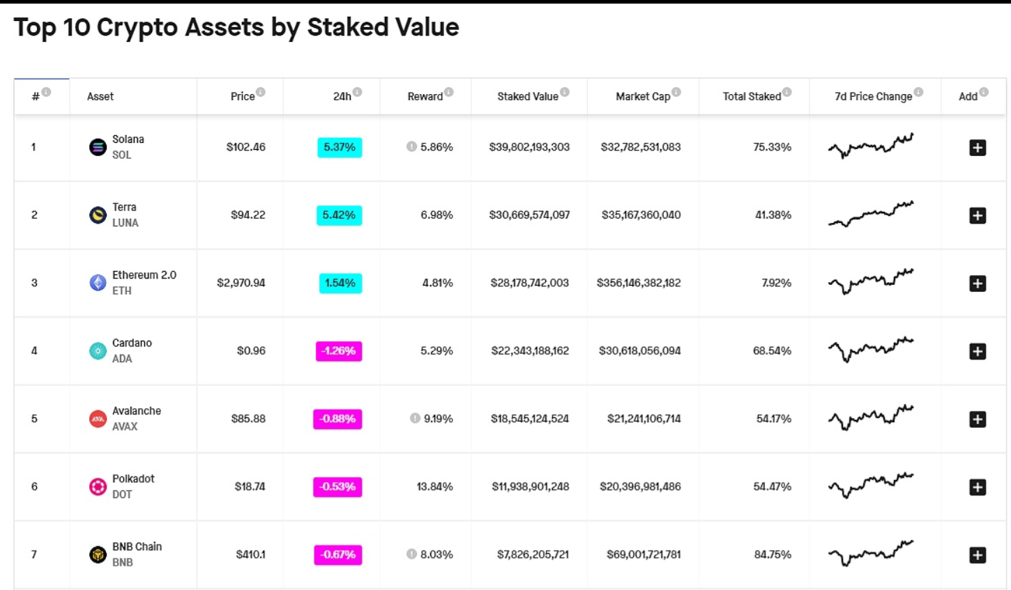
Task: Click info icon beside Solana reward rate
Action: (x=411, y=146)
